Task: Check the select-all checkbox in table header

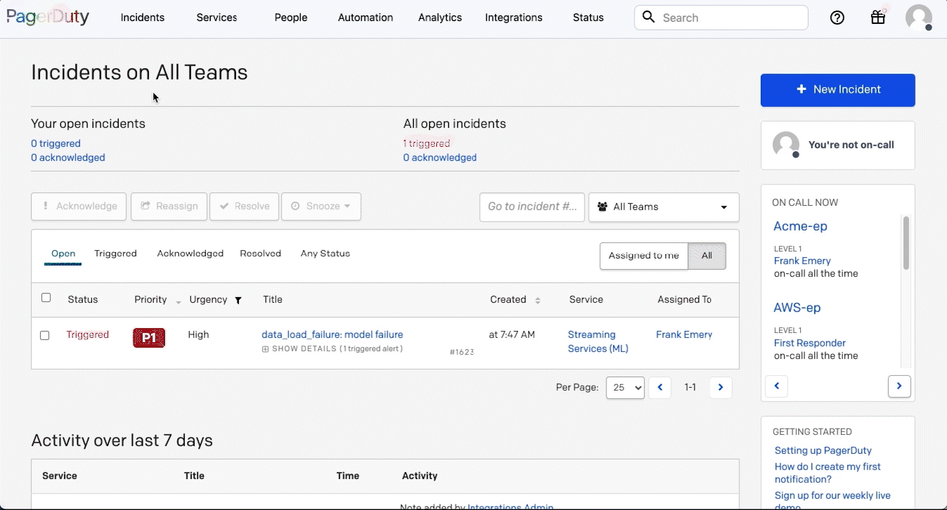Action: click(x=46, y=297)
